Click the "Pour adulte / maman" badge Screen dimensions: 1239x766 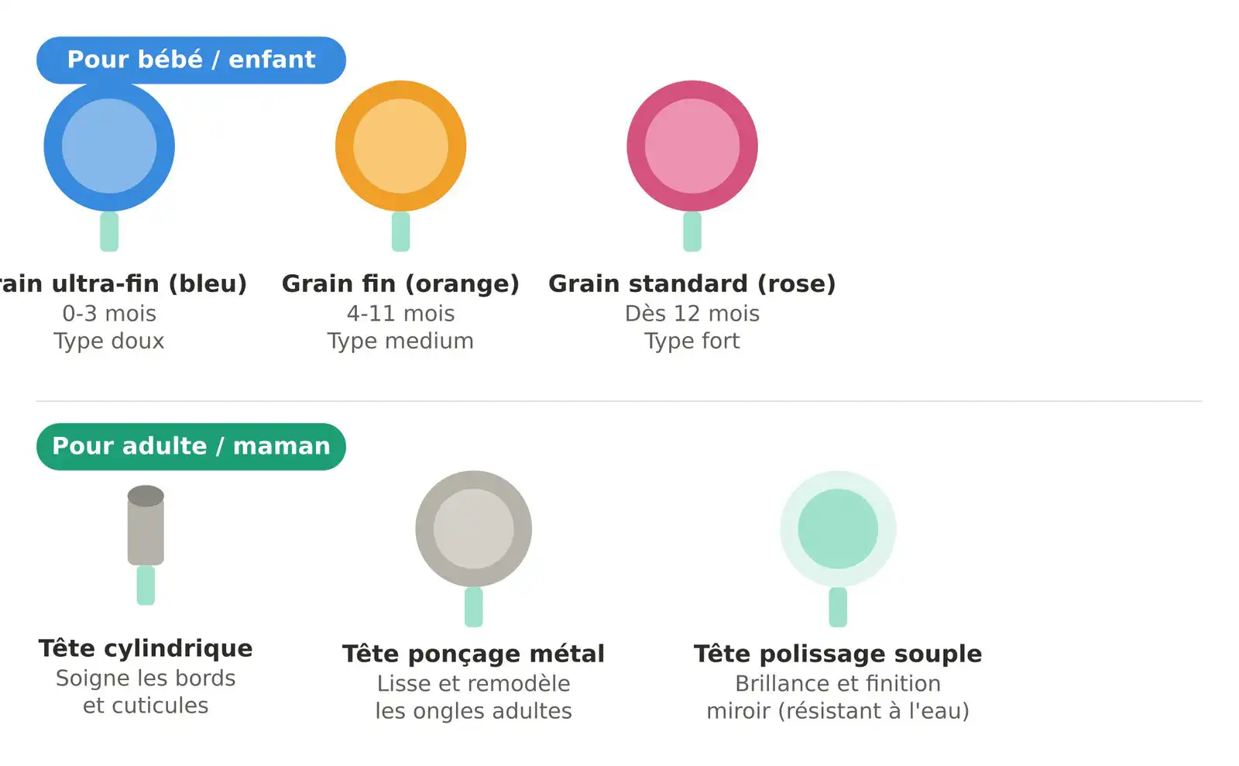click(x=191, y=446)
